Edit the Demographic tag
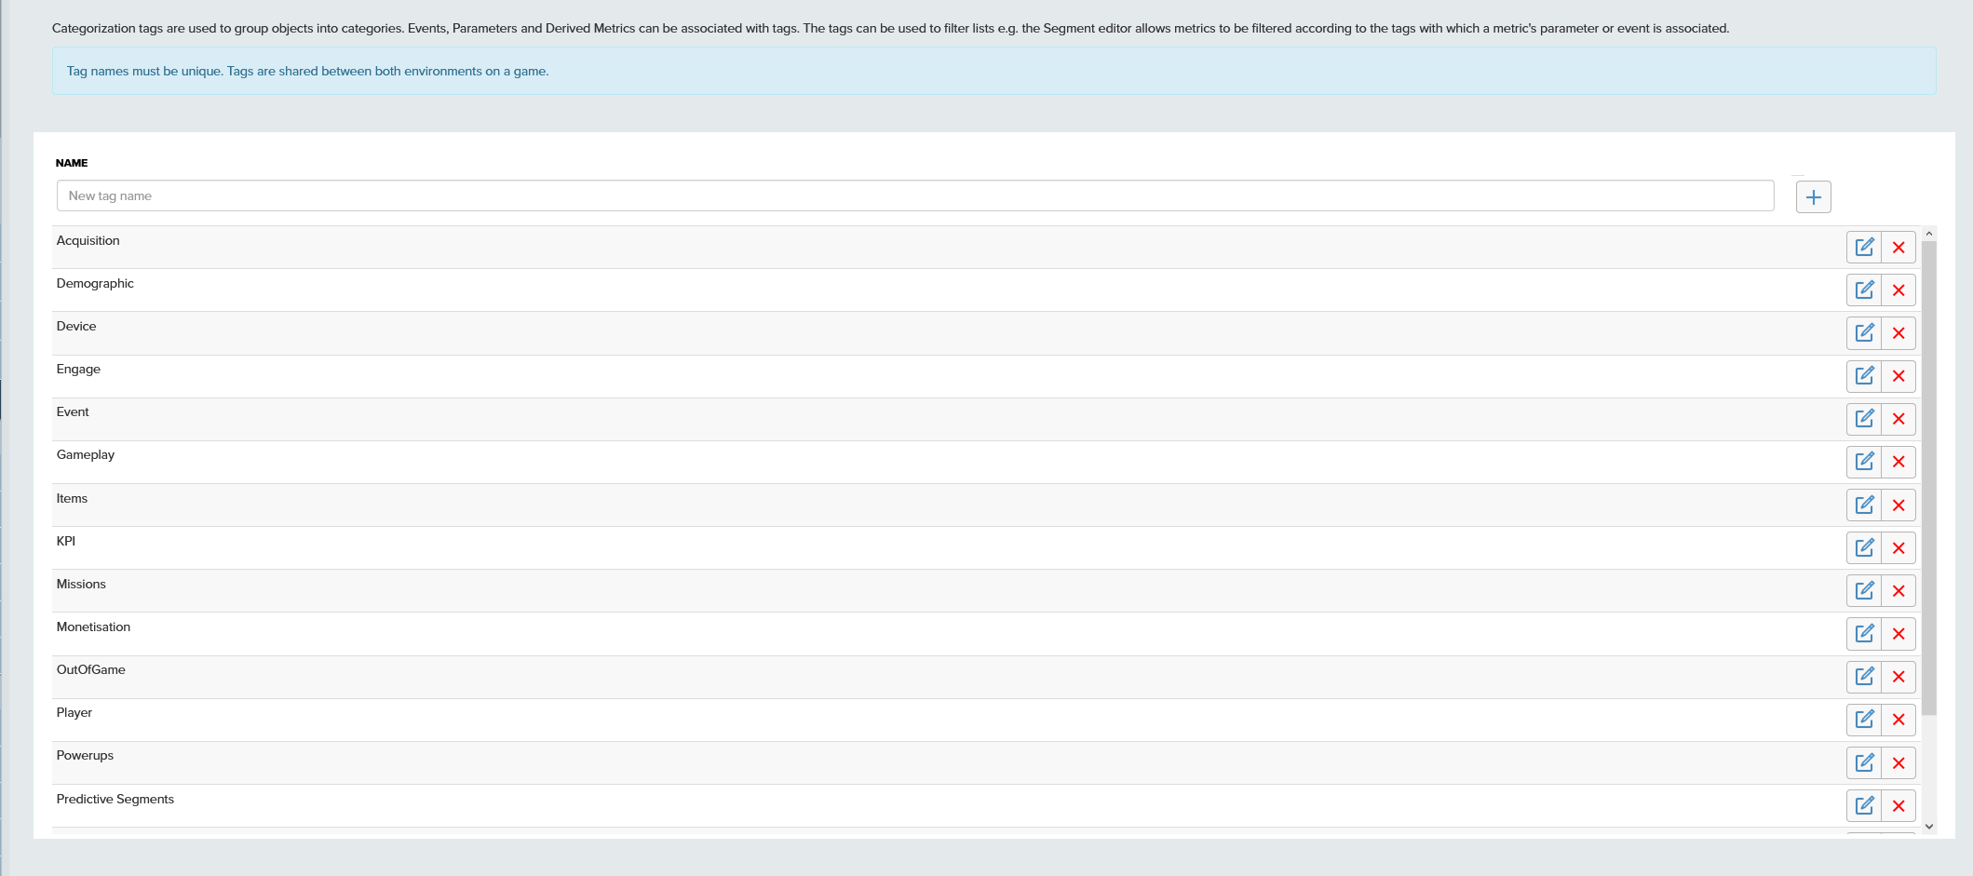 coord(1864,290)
